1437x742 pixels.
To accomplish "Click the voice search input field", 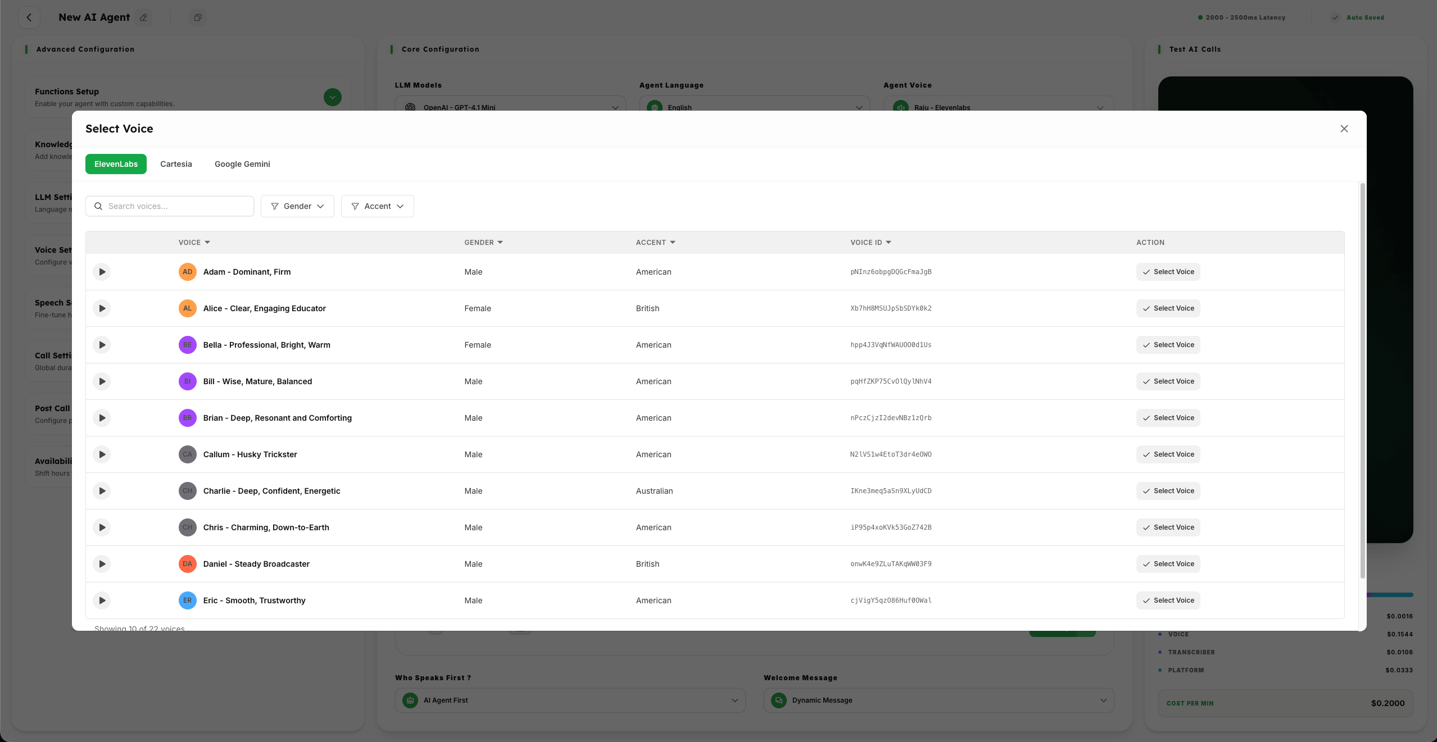I will [169, 206].
